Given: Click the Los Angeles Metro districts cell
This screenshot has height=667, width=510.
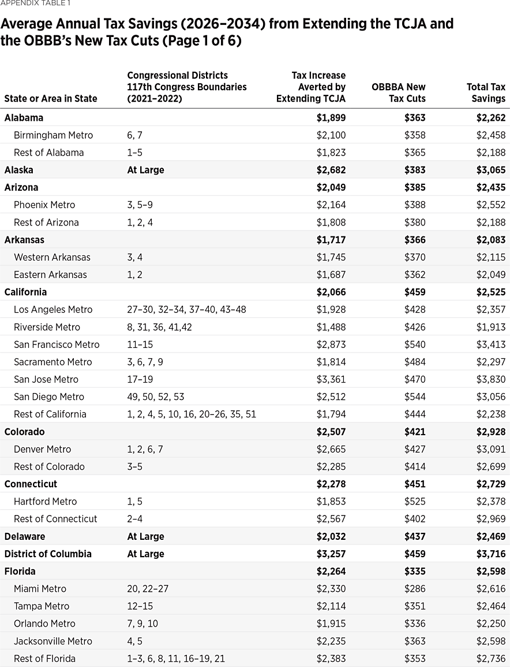Looking at the screenshot, I should coord(186,310).
